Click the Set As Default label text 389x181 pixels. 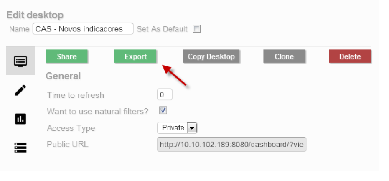point(163,29)
